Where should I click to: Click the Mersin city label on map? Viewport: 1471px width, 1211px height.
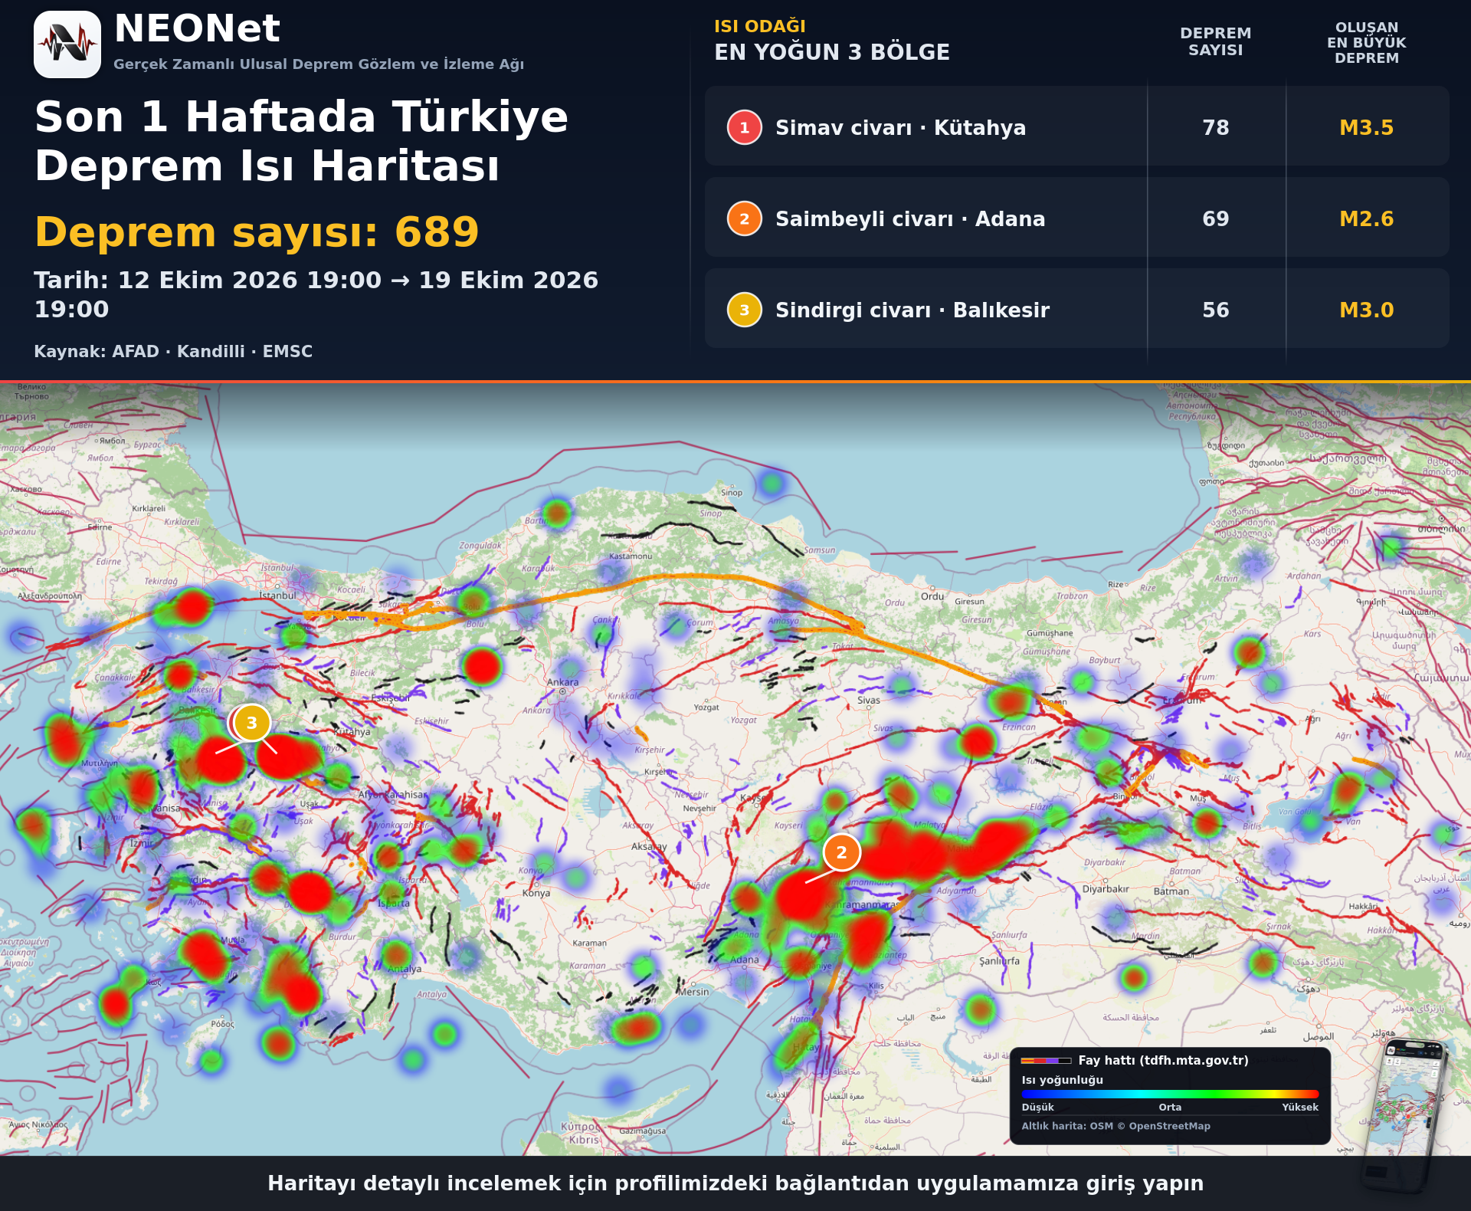(x=693, y=991)
